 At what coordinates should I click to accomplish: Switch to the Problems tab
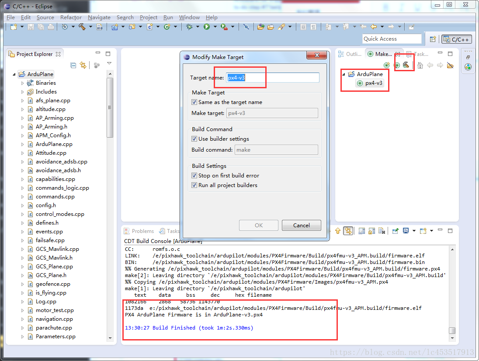tap(139, 231)
